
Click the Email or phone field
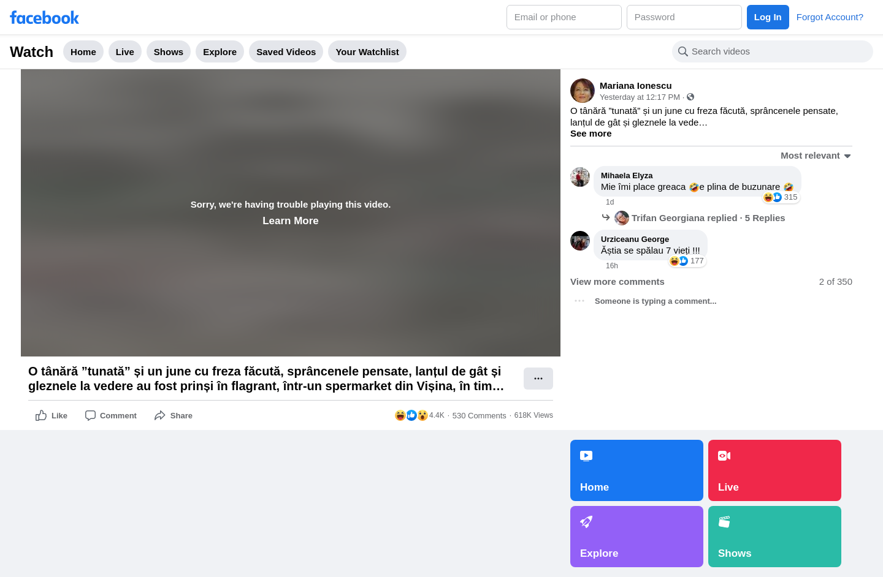point(564,17)
